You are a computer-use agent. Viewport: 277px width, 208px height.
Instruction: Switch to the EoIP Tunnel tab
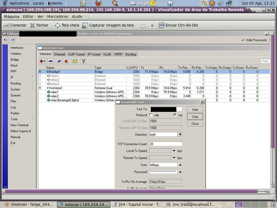77,54
